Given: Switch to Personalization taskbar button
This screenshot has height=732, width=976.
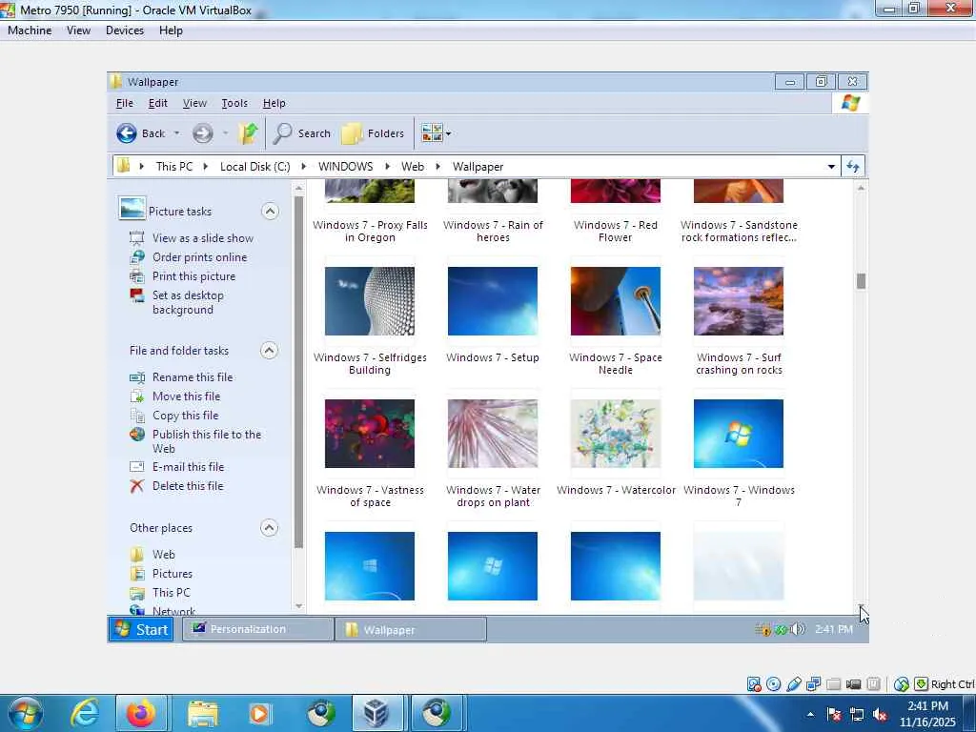Looking at the screenshot, I should point(257,629).
